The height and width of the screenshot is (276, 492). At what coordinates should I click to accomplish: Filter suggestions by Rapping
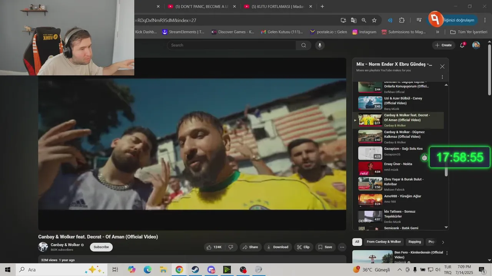click(414, 242)
